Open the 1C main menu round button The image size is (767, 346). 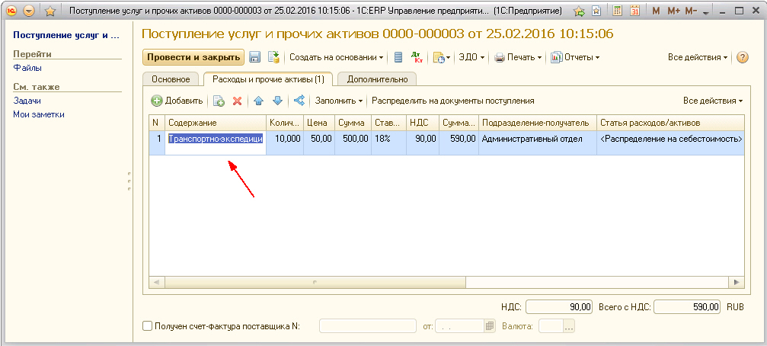[x=12, y=11]
